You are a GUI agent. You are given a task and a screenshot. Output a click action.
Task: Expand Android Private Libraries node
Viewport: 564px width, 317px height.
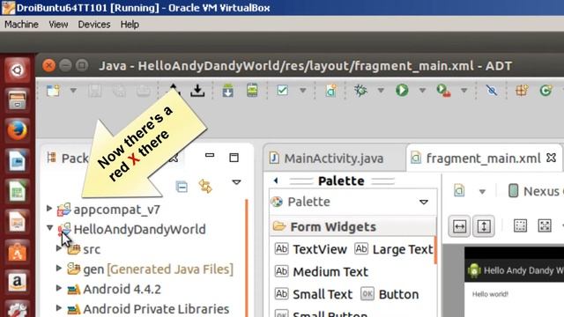[59, 307]
